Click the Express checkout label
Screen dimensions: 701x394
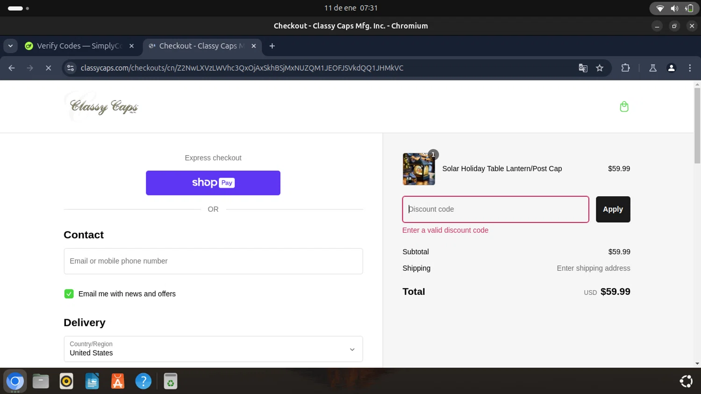(x=213, y=158)
